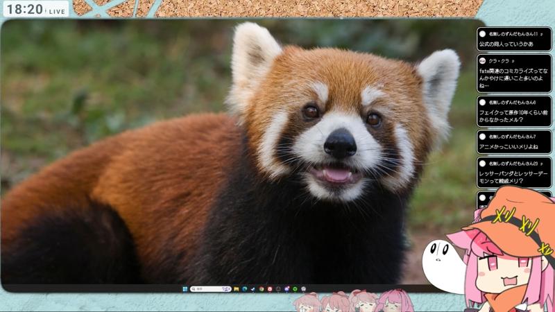
Task: Select the クラ・クラ comment about fate
Action: tap(514, 73)
